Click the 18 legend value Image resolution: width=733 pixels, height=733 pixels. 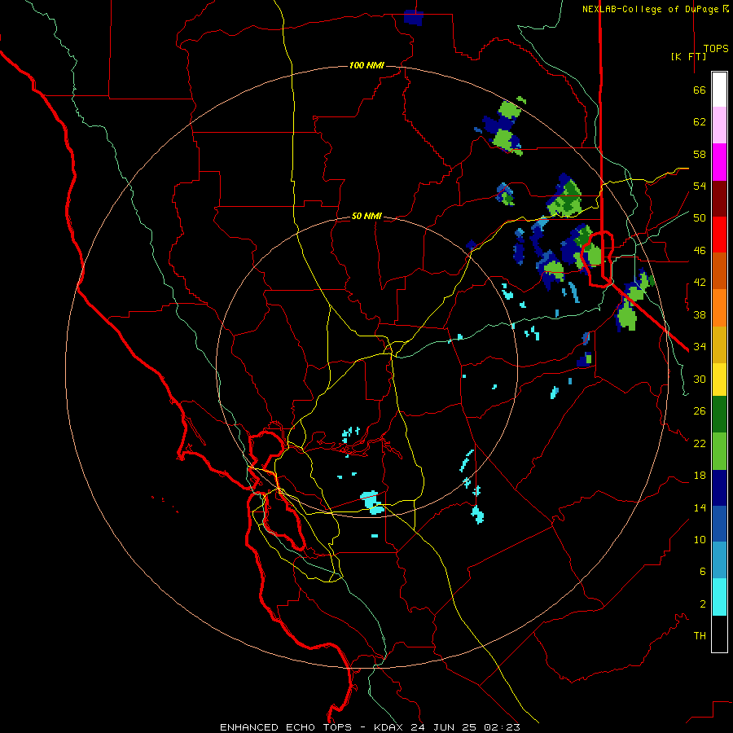coord(700,476)
